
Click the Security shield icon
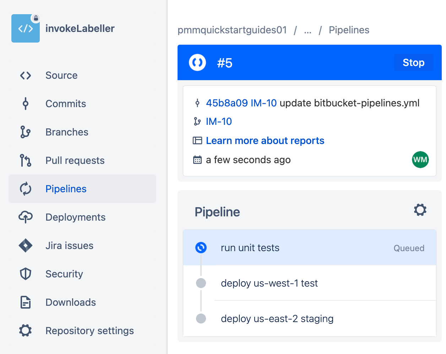tap(25, 274)
